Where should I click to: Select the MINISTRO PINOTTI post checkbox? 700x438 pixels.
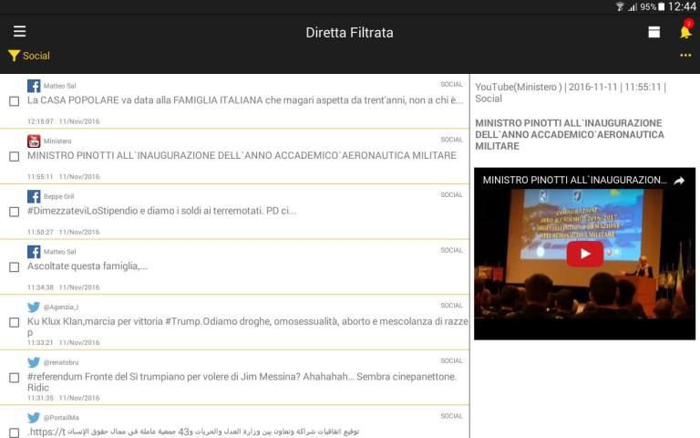(x=14, y=156)
